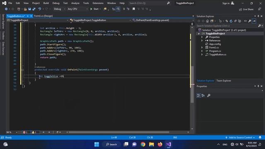Click Sync with Active Document icon
Image resolution: width=265 pixels, height=149 pixels.
point(226,21)
